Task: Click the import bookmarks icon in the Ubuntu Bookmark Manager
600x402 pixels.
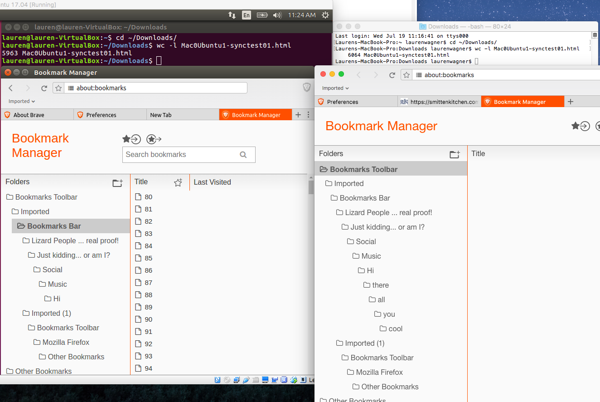Action: coord(131,139)
